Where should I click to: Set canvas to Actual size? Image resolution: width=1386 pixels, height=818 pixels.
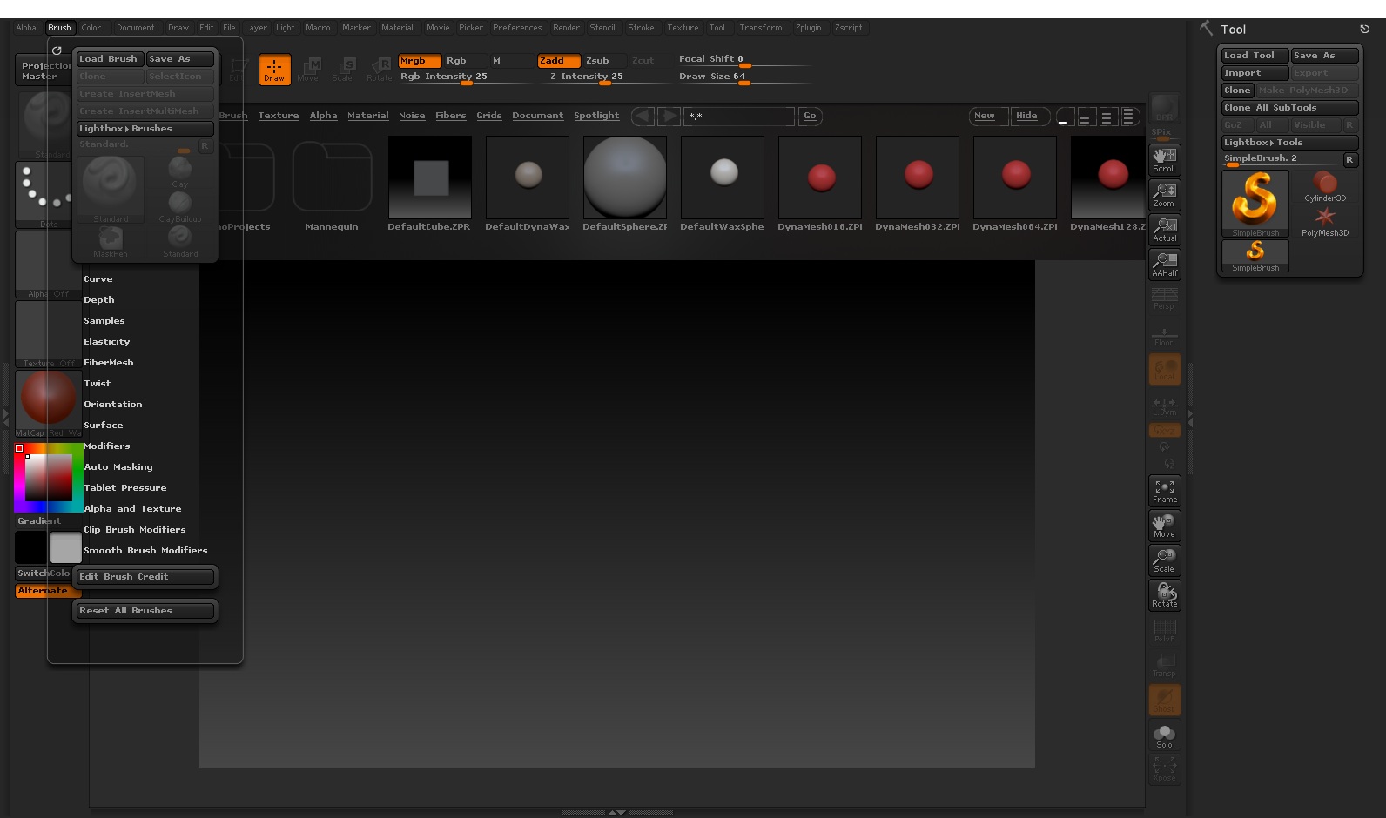point(1164,229)
